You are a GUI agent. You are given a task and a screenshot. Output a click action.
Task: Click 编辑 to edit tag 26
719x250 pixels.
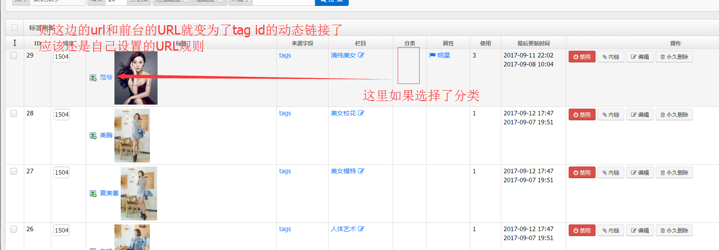640,231
